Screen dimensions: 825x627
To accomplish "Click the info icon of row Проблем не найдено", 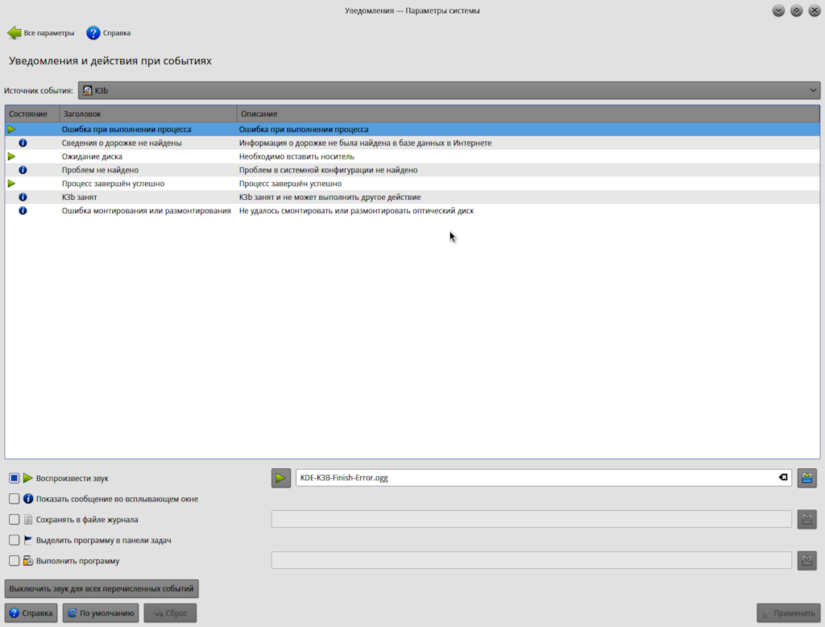I will point(23,170).
